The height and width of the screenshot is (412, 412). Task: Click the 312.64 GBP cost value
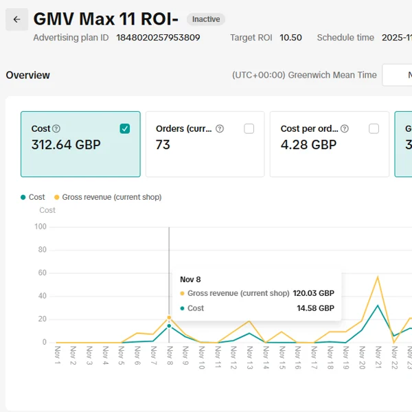[66, 145]
